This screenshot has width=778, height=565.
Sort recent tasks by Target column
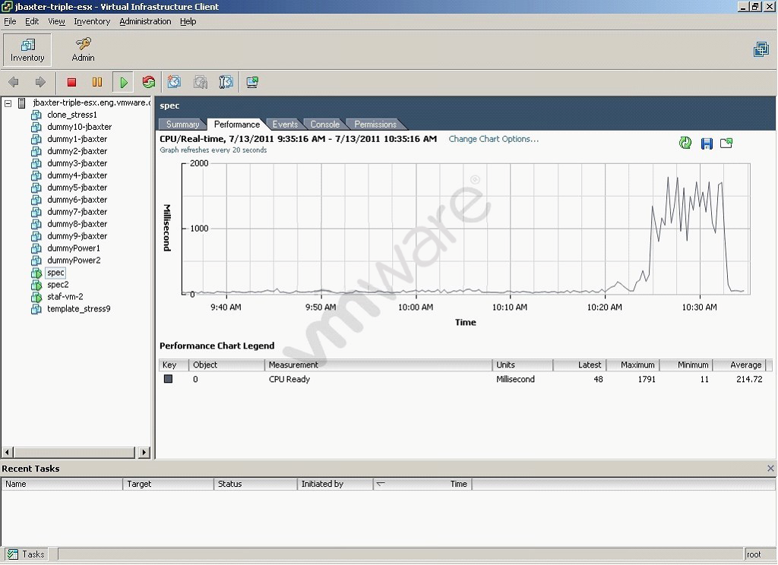[x=168, y=484]
